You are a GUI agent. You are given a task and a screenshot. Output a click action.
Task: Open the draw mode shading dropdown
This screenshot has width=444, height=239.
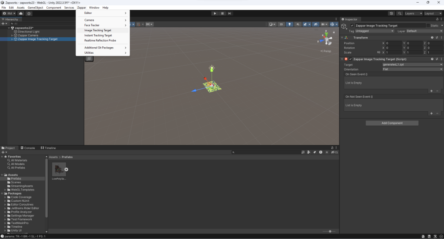[x=272, y=24]
